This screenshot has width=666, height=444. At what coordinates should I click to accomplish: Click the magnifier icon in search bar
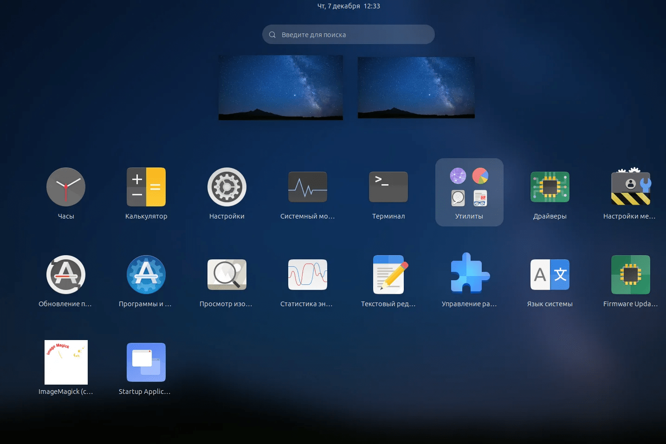pos(272,35)
